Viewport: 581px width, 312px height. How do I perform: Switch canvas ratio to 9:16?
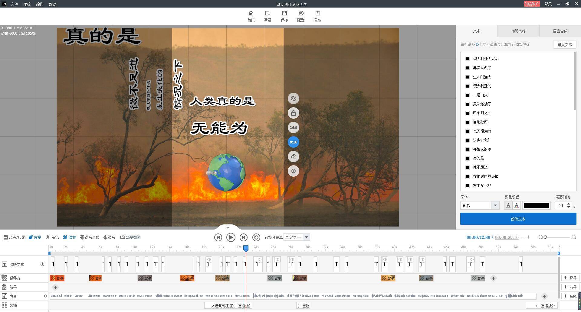point(293,142)
